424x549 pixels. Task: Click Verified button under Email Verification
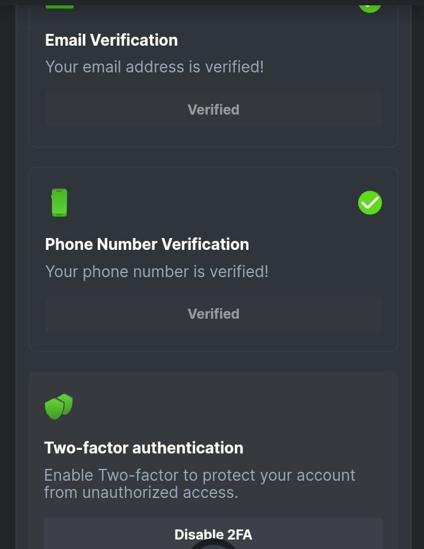(x=213, y=110)
